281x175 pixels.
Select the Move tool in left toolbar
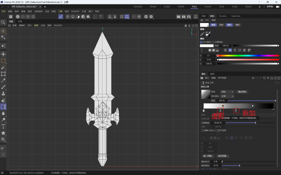(x=3, y=54)
